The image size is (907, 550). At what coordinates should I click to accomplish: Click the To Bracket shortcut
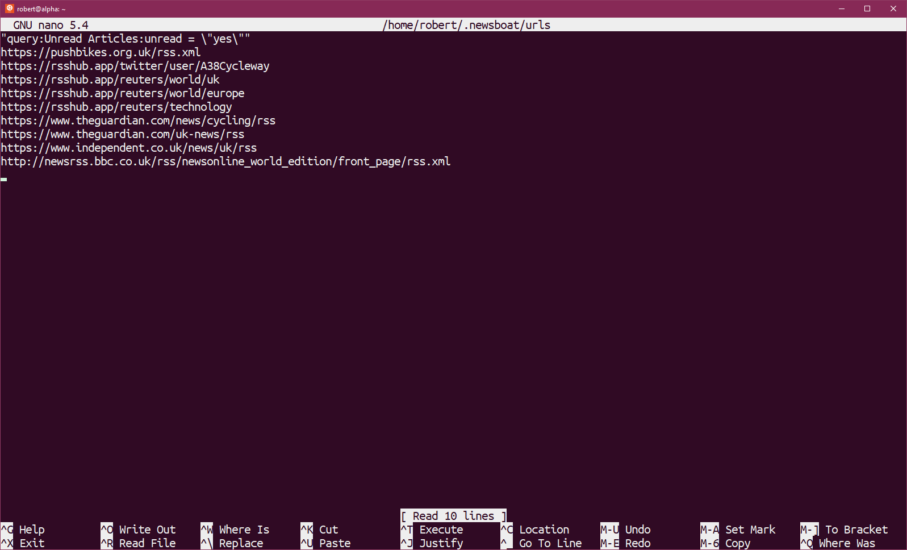(x=855, y=530)
